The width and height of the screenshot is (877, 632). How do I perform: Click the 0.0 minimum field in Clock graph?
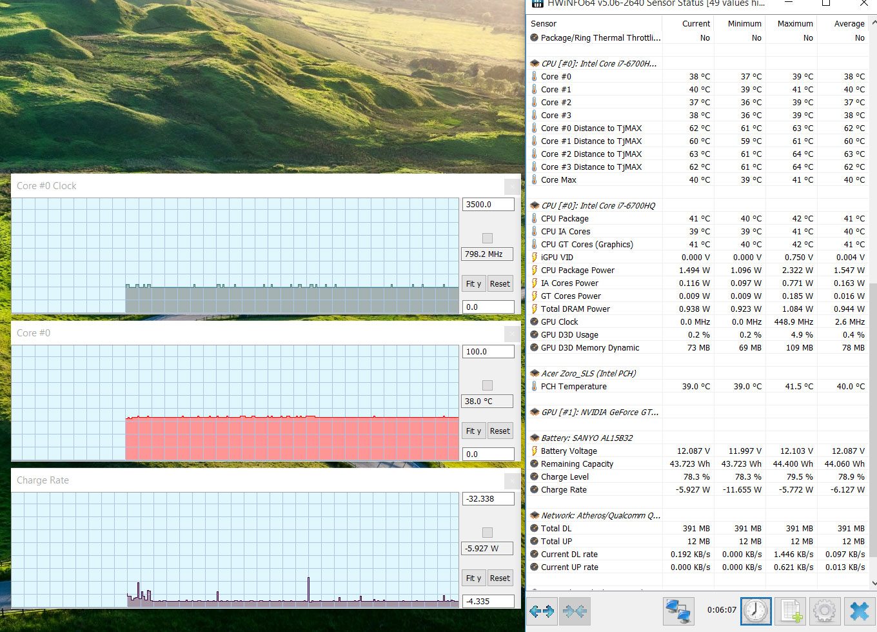point(488,307)
